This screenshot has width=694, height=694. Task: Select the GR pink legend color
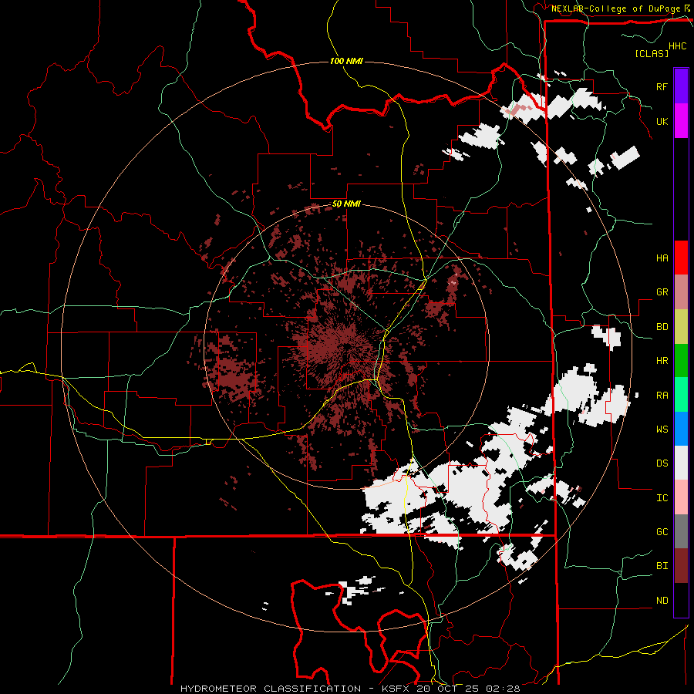pos(681,292)
